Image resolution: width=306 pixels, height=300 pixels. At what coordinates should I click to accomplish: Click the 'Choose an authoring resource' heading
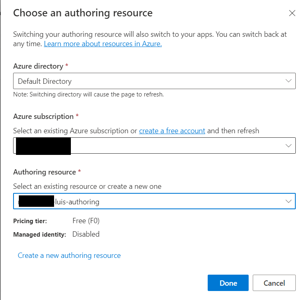(x=83, y=13)
